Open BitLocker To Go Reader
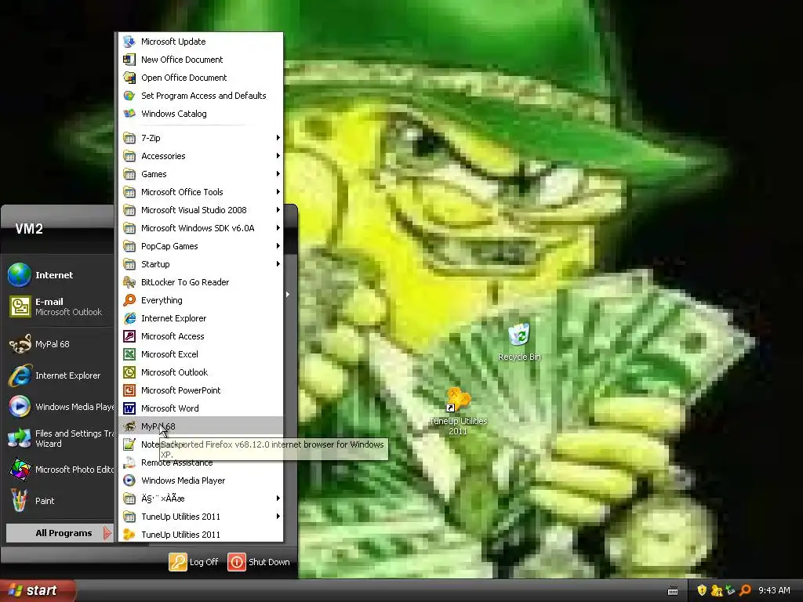The height and width of the screenshot is (602, 803). pyautogui.click(x=201, y=282)
